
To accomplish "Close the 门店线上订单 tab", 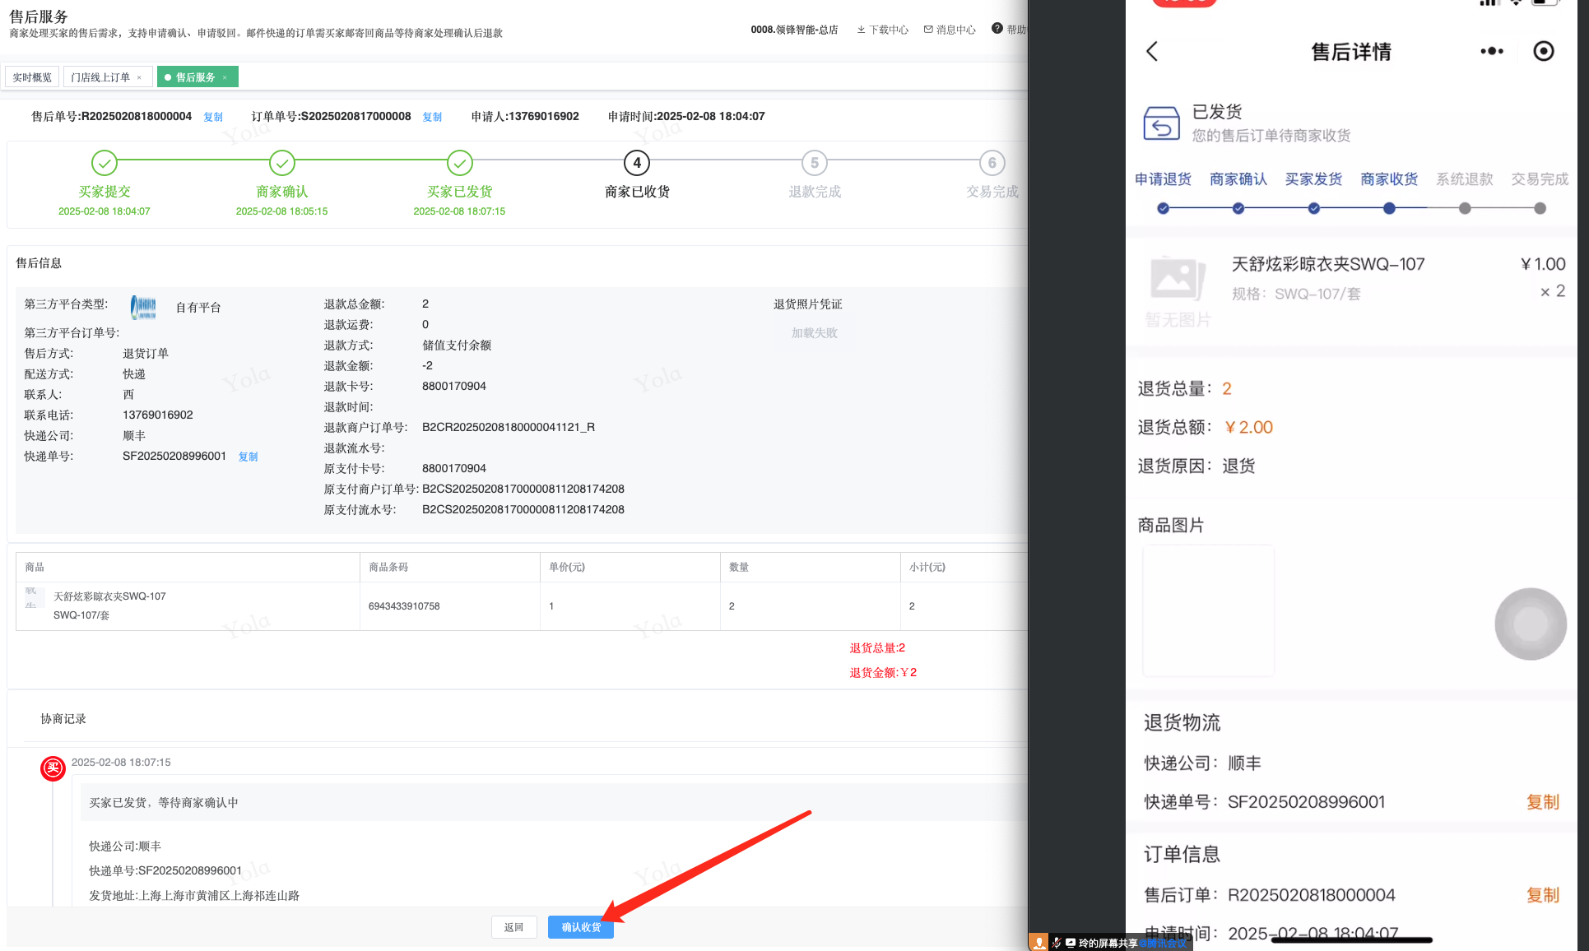I will (x=139, y=78).
